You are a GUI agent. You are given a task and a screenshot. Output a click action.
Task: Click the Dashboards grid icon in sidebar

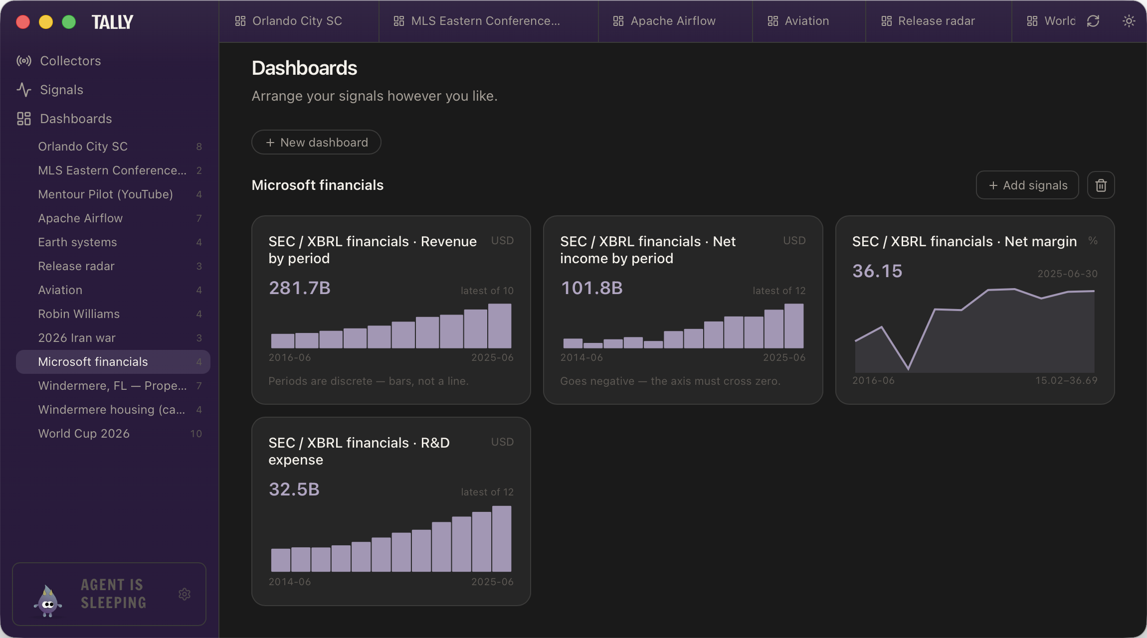24,119
